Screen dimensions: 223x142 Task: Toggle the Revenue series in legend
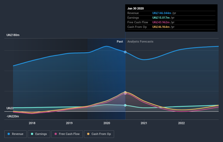[15, 134]
